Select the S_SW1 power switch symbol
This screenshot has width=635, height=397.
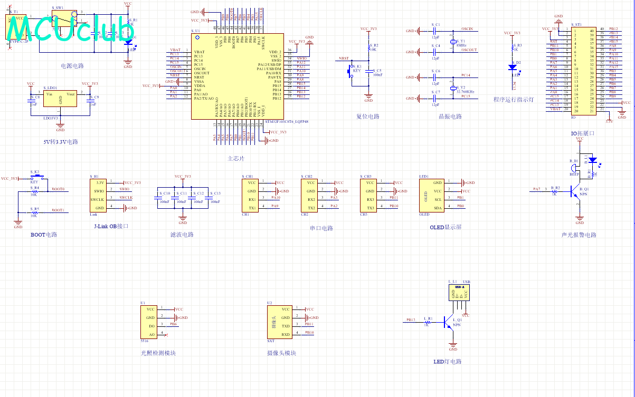65,18
